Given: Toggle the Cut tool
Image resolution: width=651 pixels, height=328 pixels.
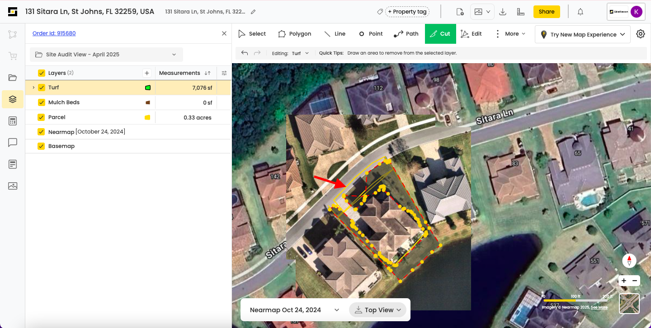Looking at the screenshot, I should [x=440, y=34].
